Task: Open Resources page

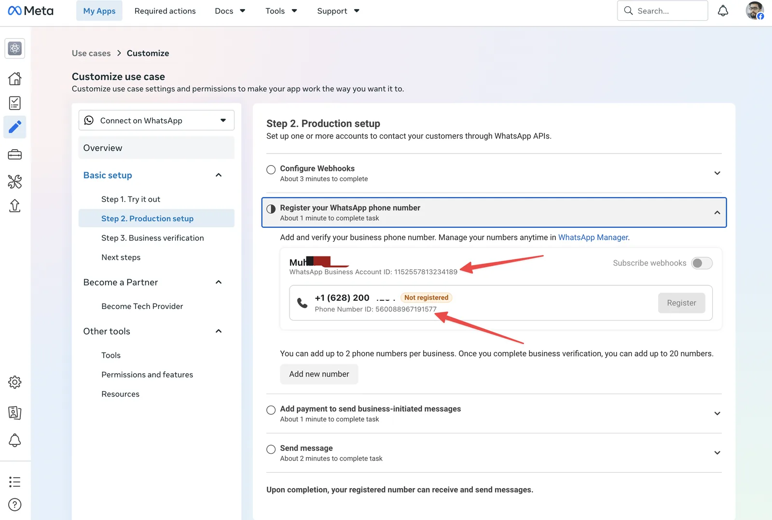Action: coord(121,394)
